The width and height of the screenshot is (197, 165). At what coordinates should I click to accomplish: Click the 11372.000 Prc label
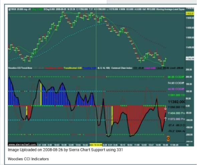tap(176, 119)
